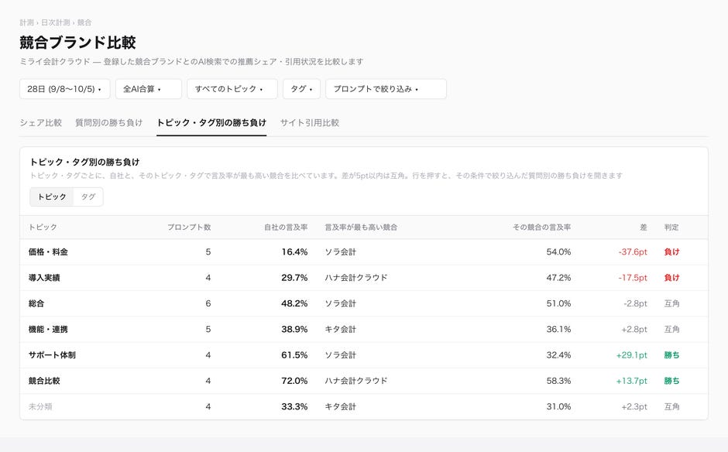Click the 16.4% own mention rate

(294, 252)
